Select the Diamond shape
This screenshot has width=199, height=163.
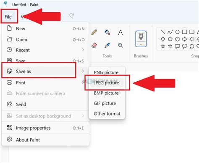pos(163,39)
